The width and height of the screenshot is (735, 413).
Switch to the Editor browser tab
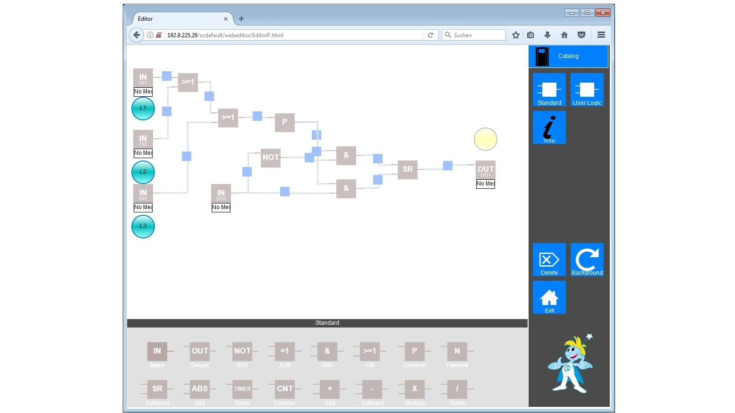179,19
